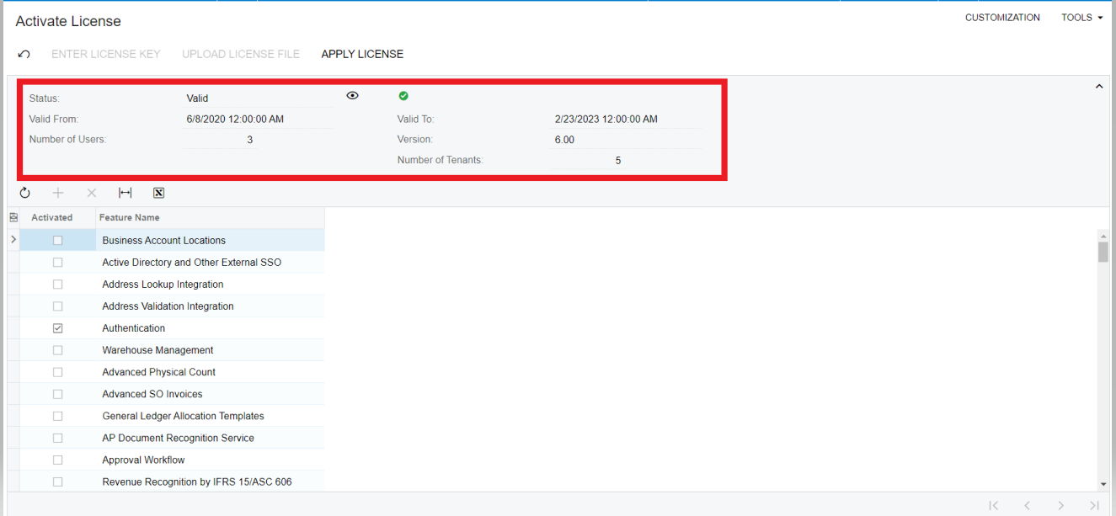Open the TOOLS dropdown menu

(x=1081, y=17)
